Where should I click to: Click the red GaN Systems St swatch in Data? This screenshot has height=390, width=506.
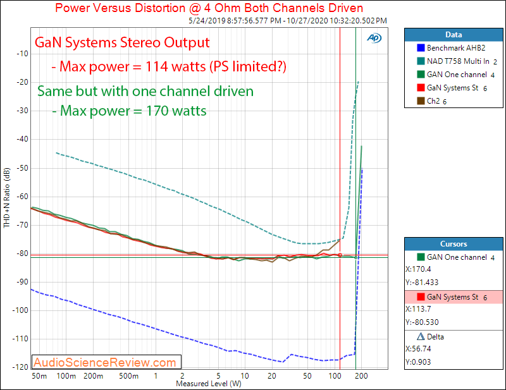(421, 88)
